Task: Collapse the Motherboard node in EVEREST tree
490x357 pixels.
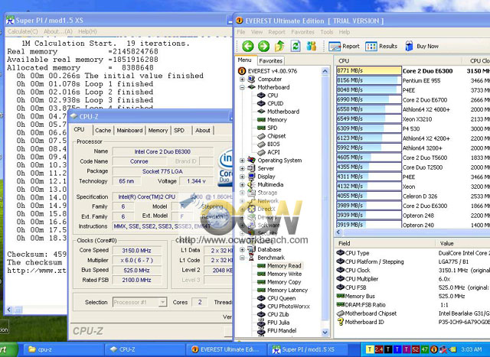Action: pos(242,87)
